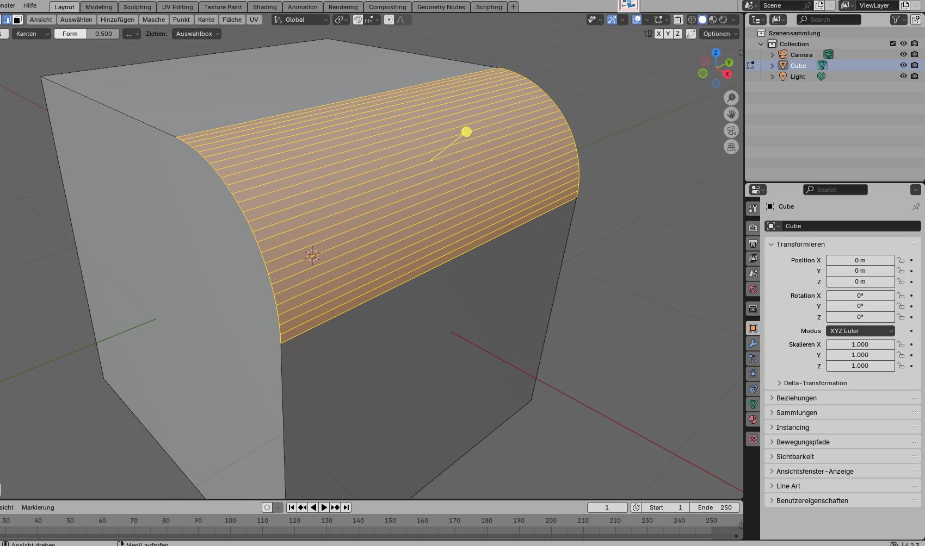This screenshot has width=925, height=546.
Task: Open the Output properties tab
Action: pos(753,243)
